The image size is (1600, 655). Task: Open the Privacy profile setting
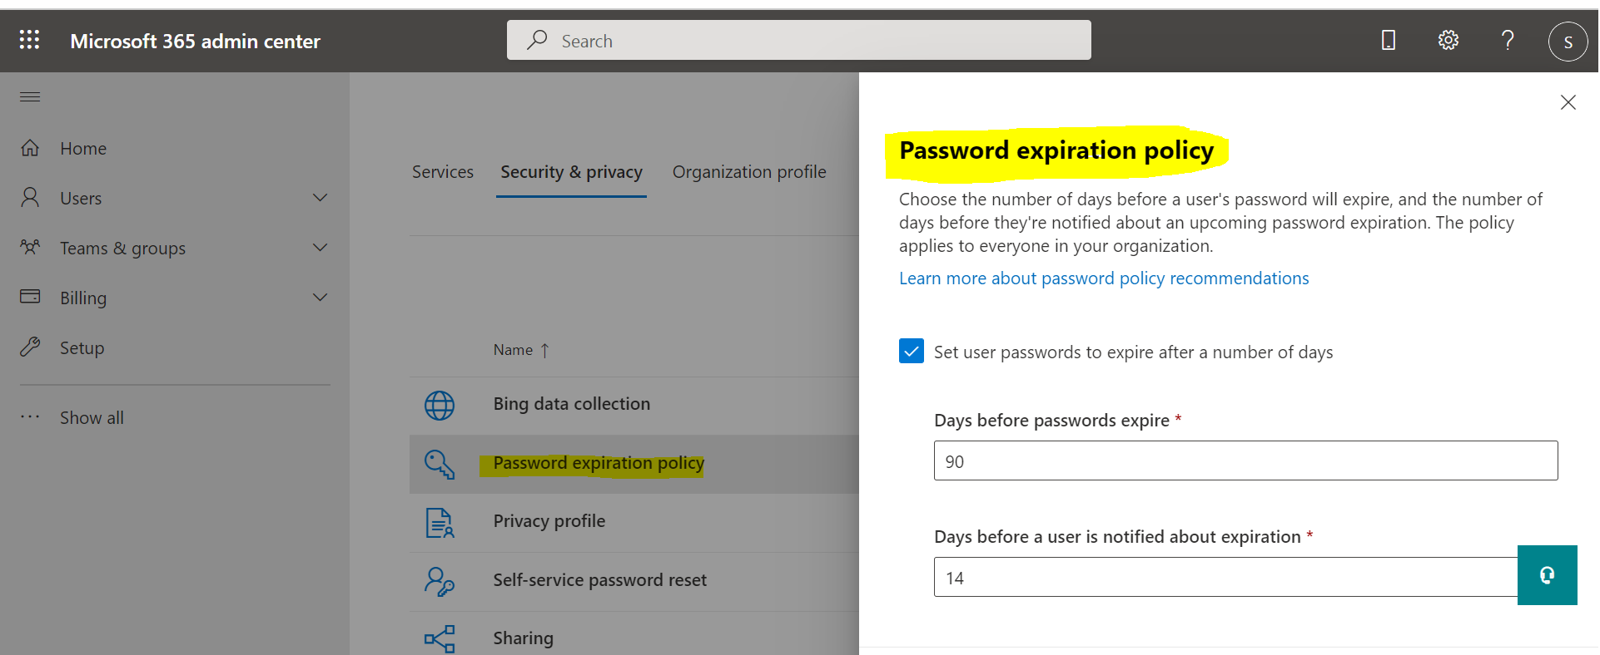tap(549, 521)
